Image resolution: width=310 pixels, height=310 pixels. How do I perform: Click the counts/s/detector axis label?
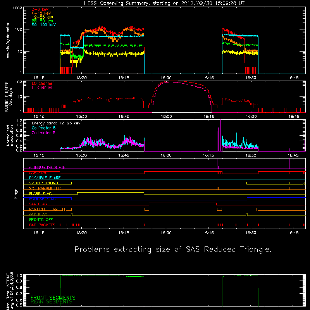pyautogui.click(x=8, y=40)
